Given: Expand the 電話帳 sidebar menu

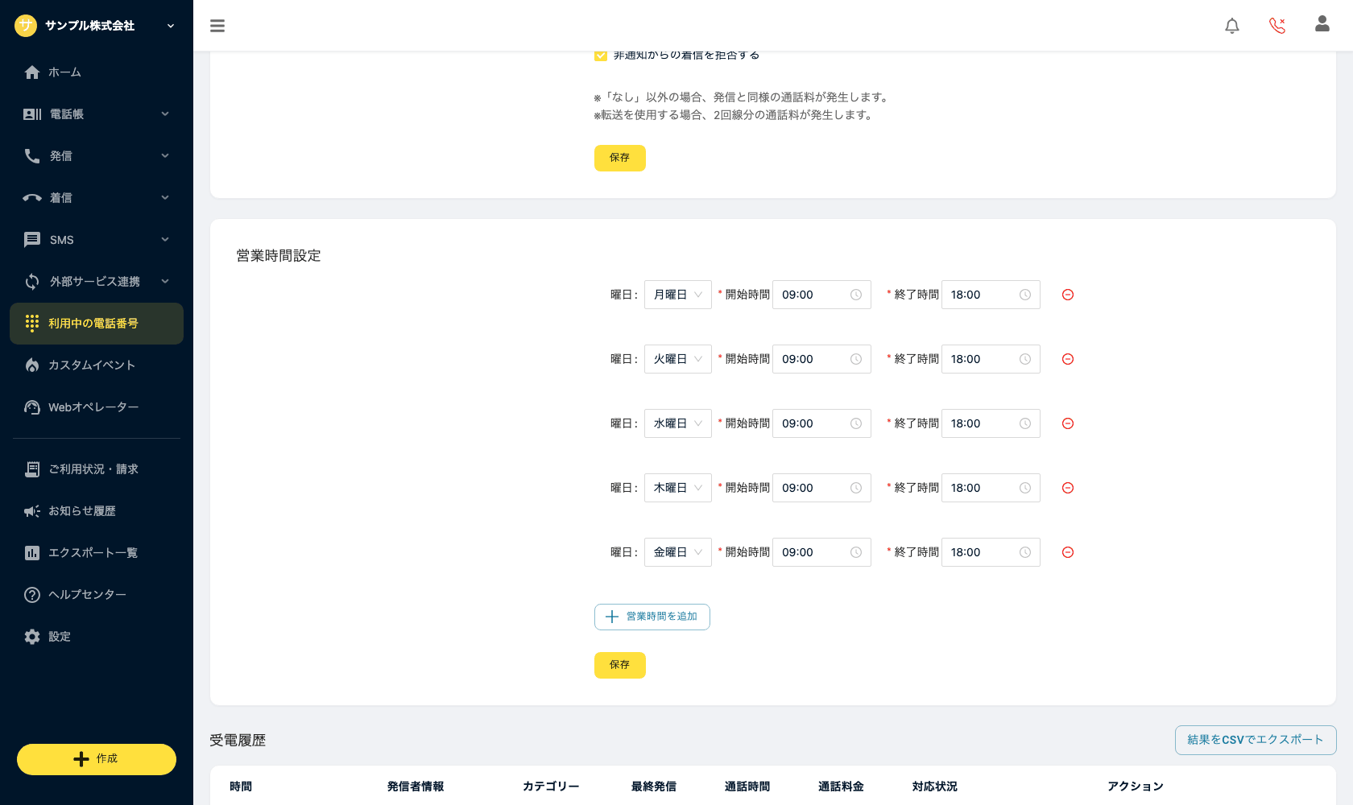Looking at the screenshot, I should 97,114.
